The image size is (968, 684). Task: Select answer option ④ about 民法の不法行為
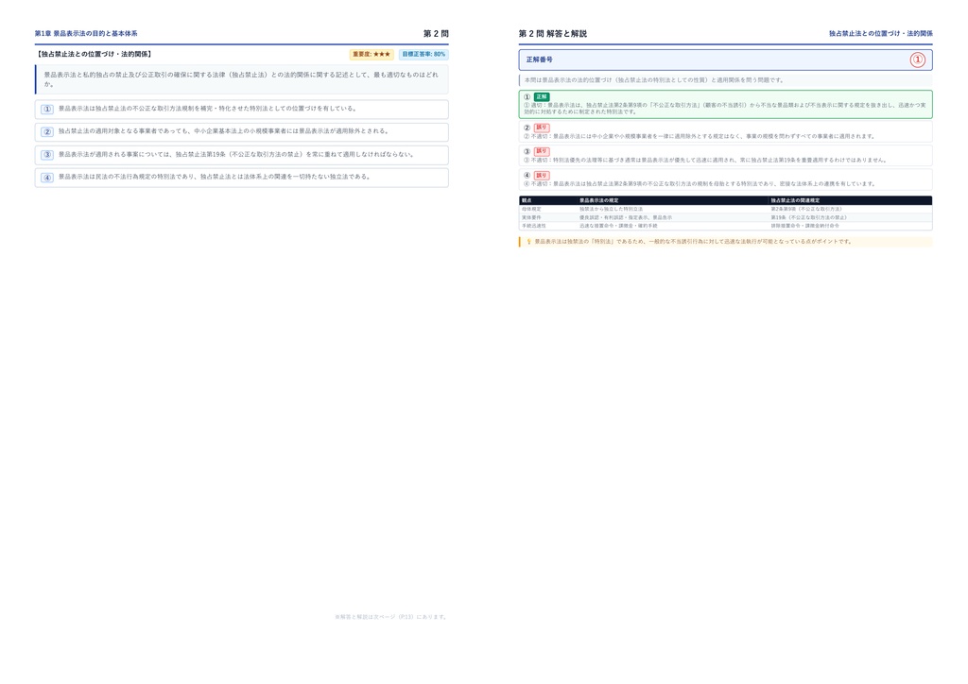pos(241,178)
